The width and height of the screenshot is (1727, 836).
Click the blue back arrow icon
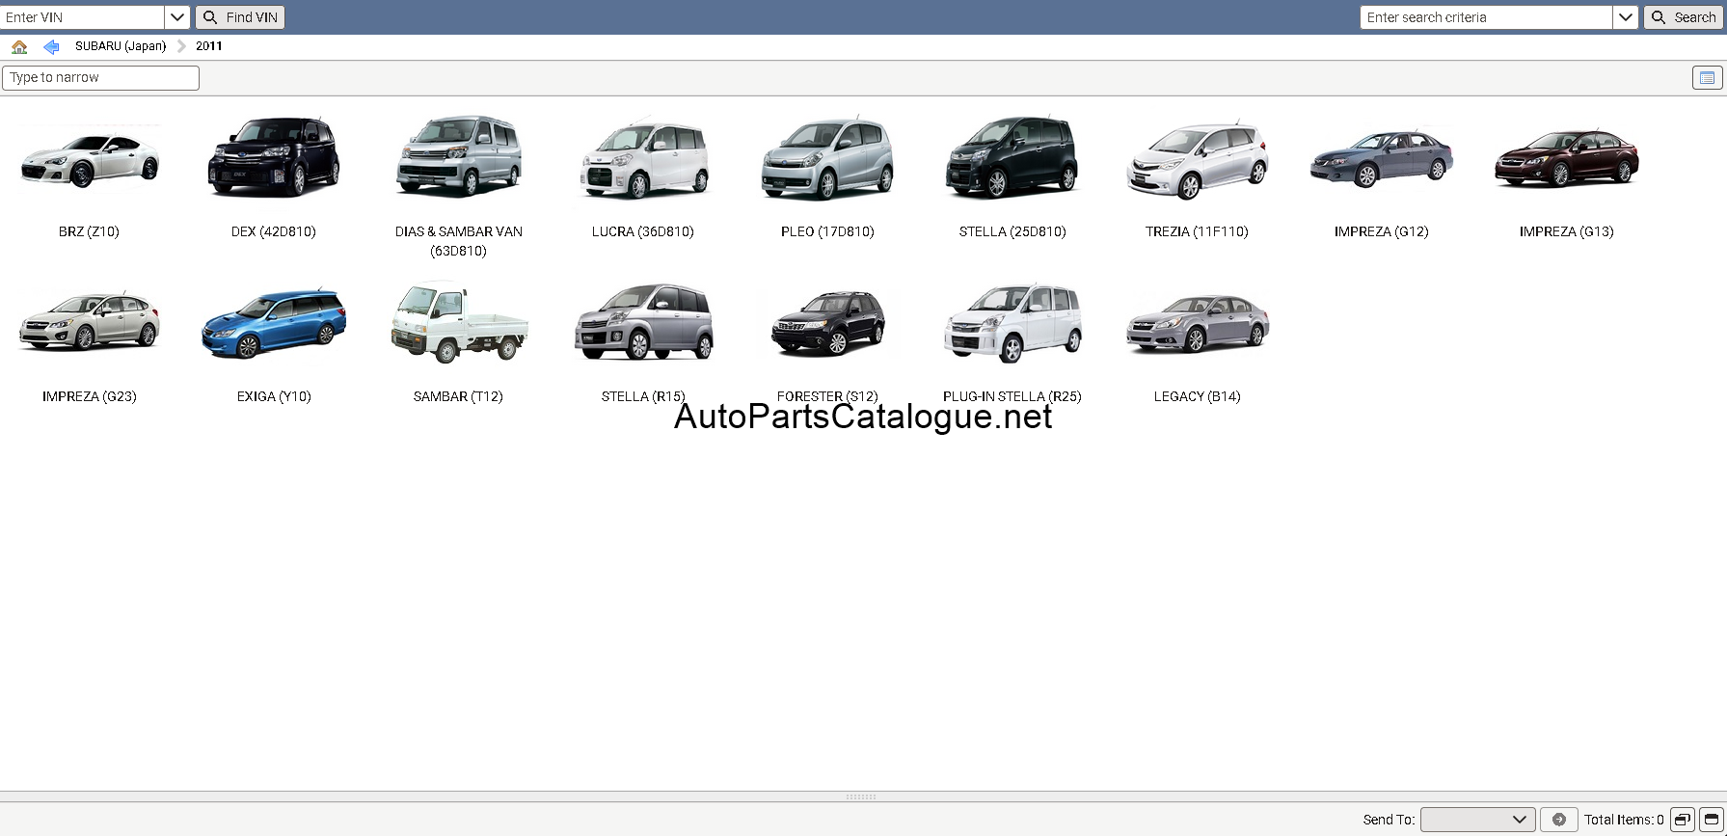pos(51,46)
